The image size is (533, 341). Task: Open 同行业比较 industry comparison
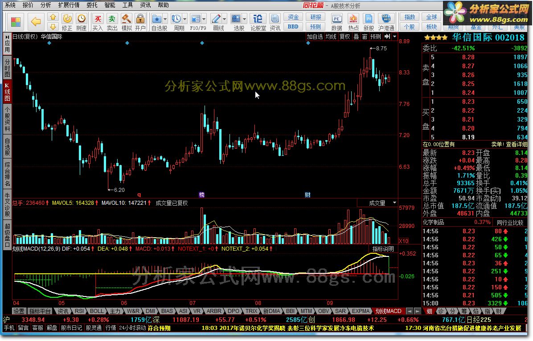pyautogui.click(x=510, y=223)
